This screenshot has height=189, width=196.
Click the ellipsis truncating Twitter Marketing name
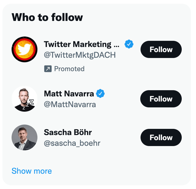(117, 45)
